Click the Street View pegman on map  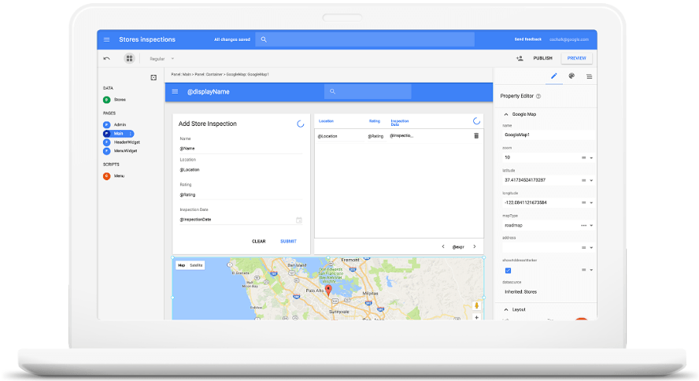coord(476,305)
